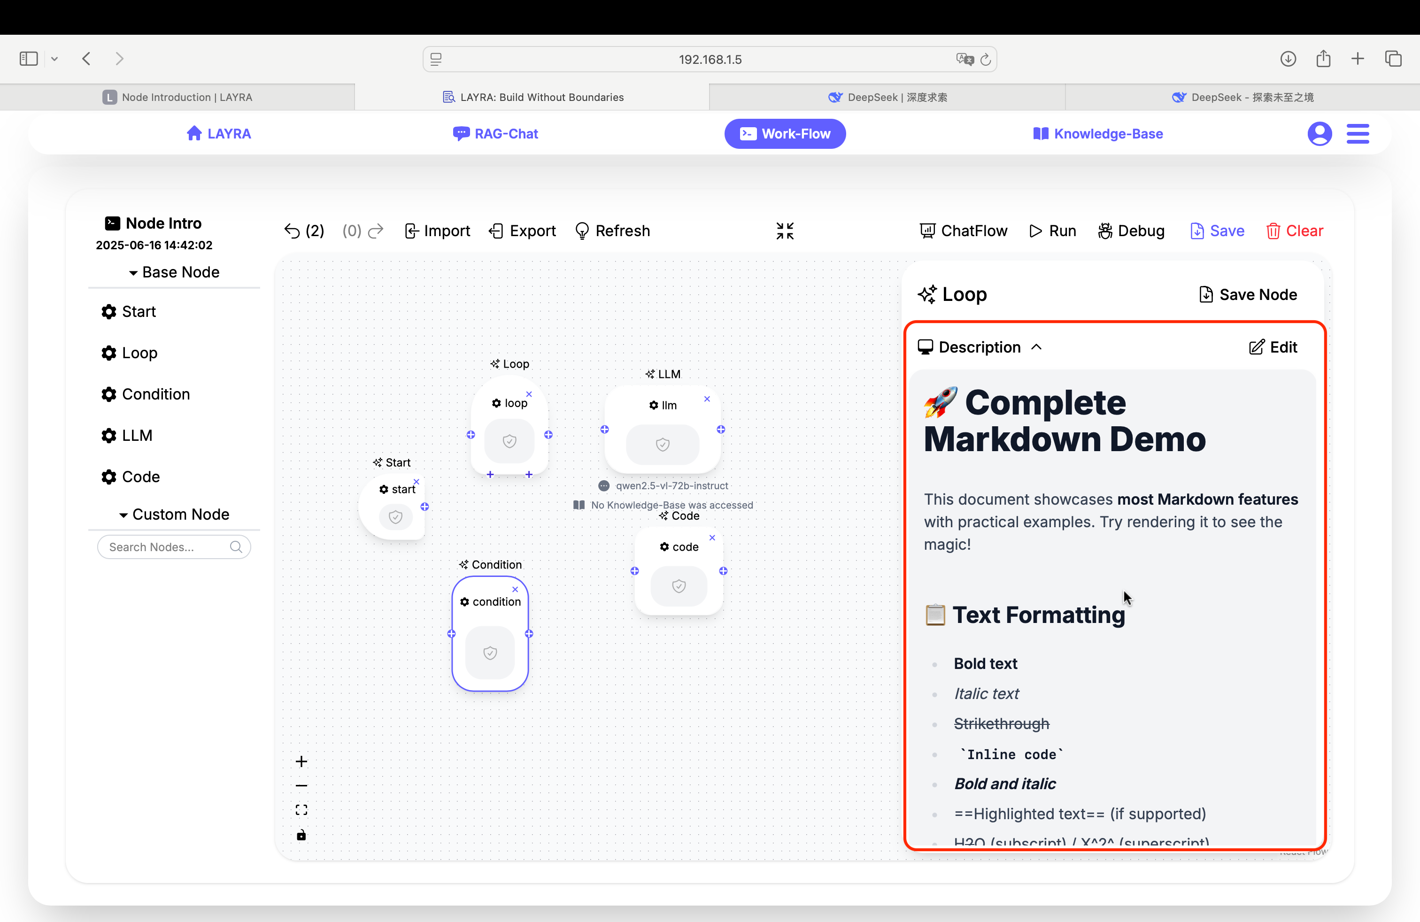The width and height of the screenshot is (1420, 922).
Task: Click the search magnifier icon
Action: coord(236,547)
